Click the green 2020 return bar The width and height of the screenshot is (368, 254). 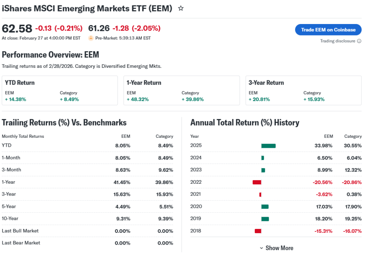click(265, 207)
